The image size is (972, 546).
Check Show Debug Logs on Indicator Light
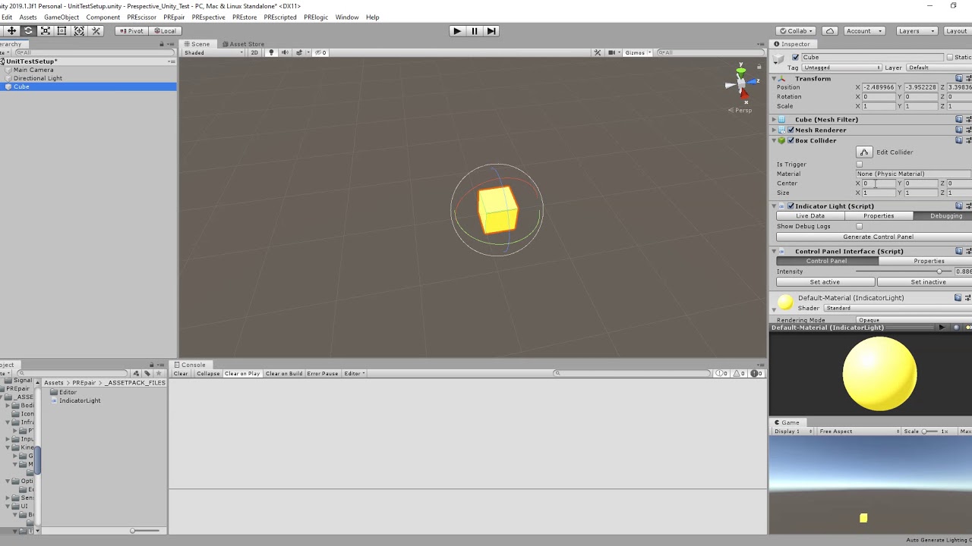click(x=859, y=226)
